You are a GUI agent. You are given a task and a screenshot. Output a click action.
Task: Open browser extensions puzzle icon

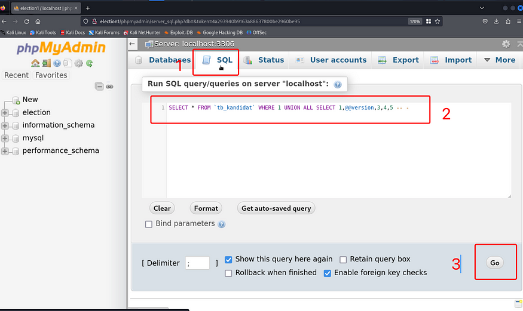[x=507, y=21]
